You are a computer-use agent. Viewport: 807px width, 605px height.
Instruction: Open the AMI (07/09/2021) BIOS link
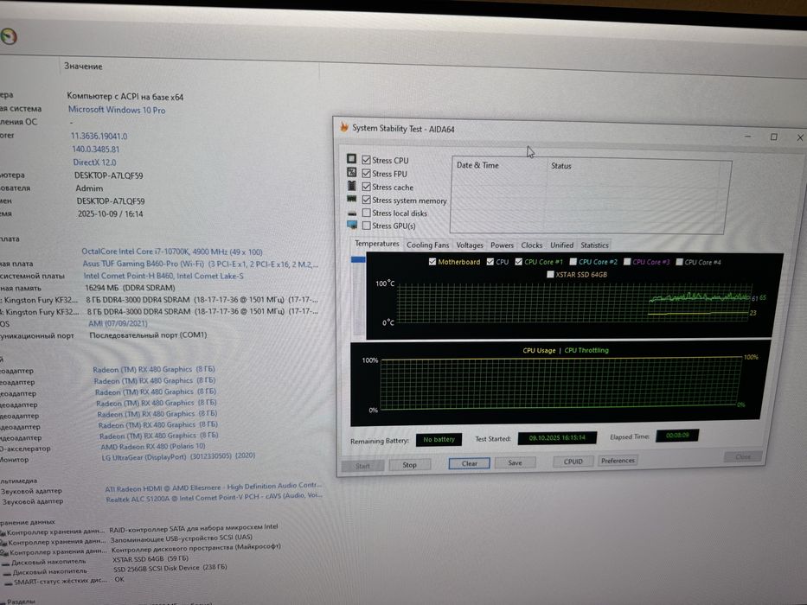pyautogui.click(x=118, y=323)
